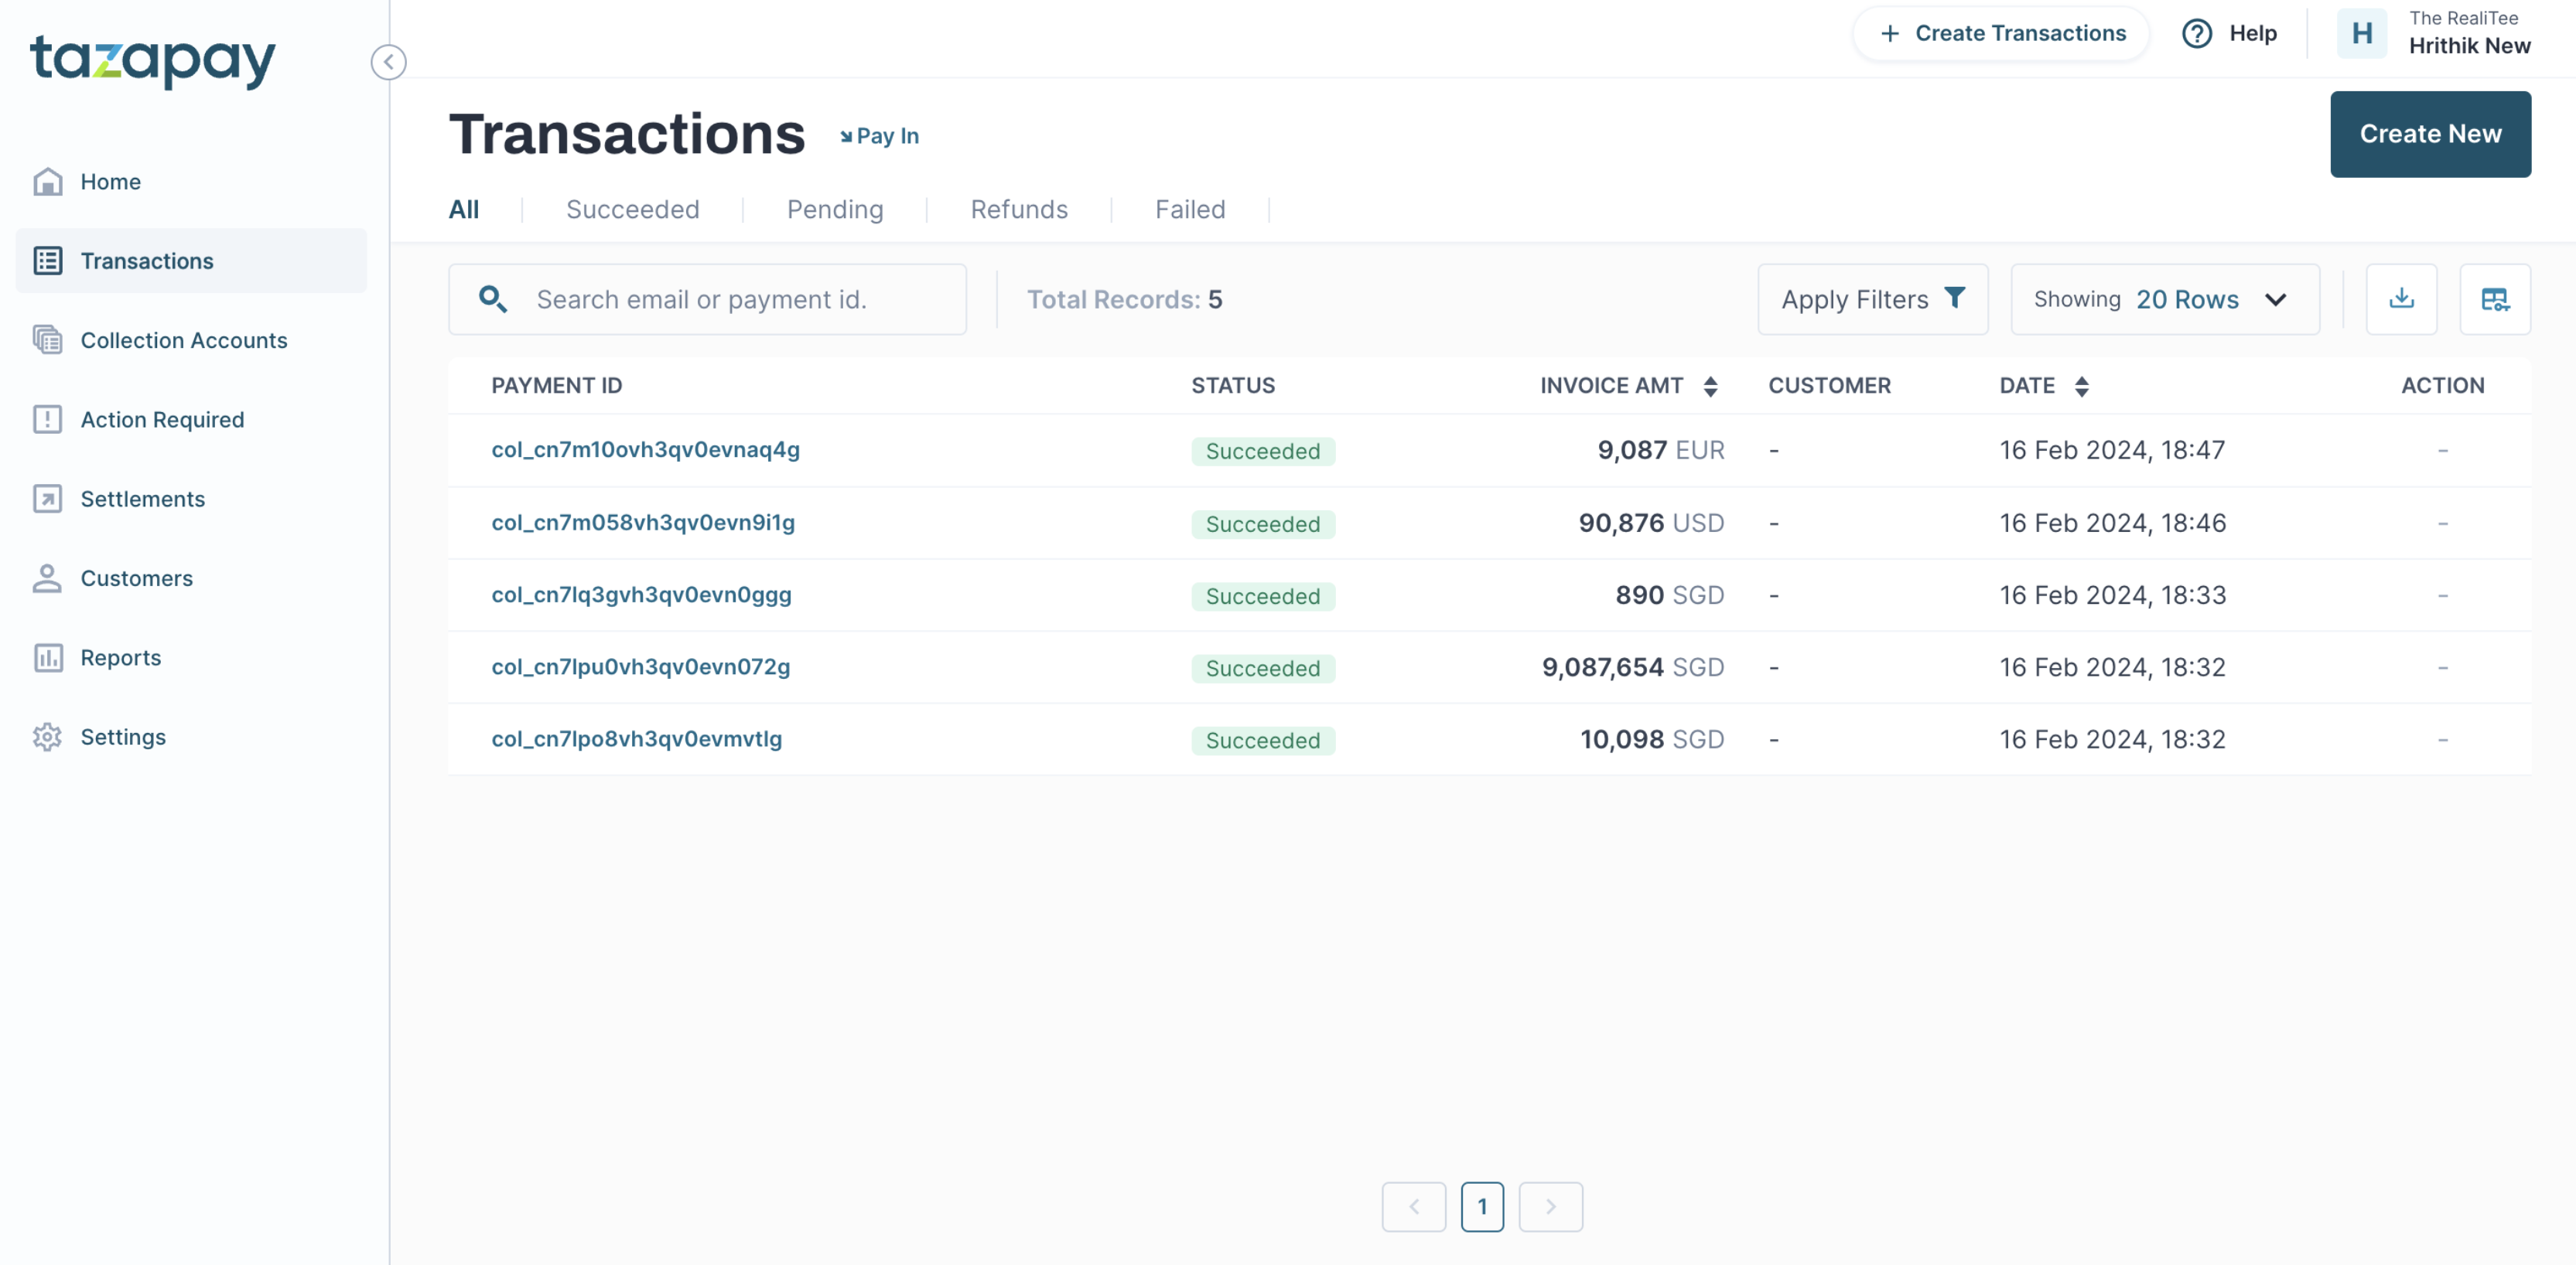
Task: Sort transactions by Date column
Action: click(x=2082, y=386)
